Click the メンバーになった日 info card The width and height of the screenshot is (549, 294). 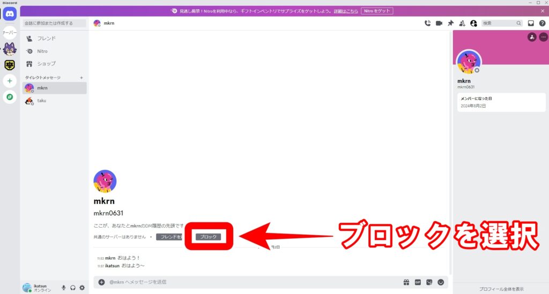click(501, 102)
